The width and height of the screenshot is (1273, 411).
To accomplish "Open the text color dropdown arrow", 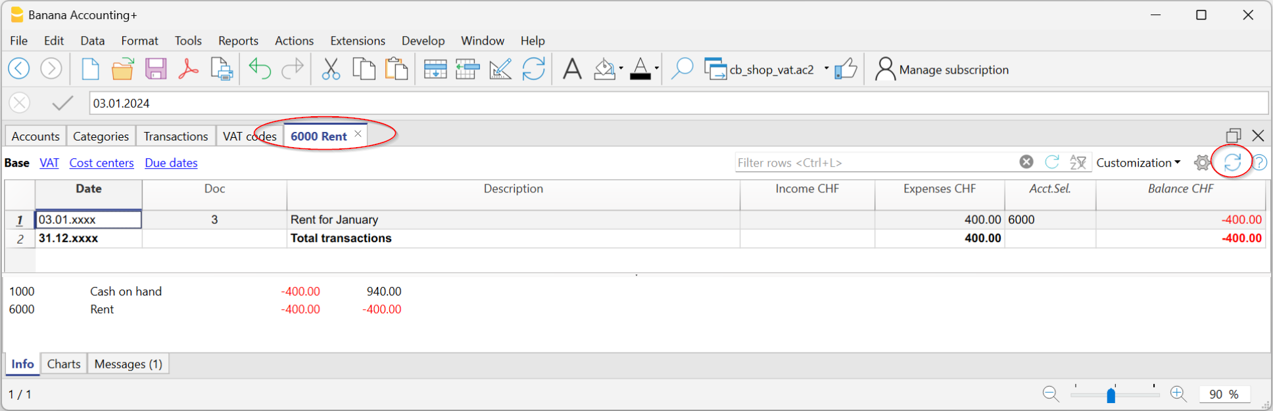I will pos(657,69).
